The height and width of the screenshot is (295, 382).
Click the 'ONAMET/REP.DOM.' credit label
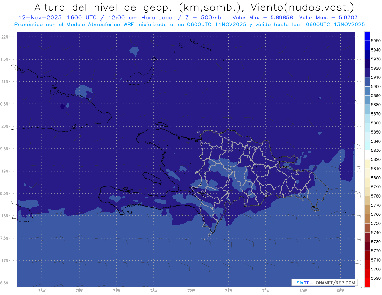[336, 283]
